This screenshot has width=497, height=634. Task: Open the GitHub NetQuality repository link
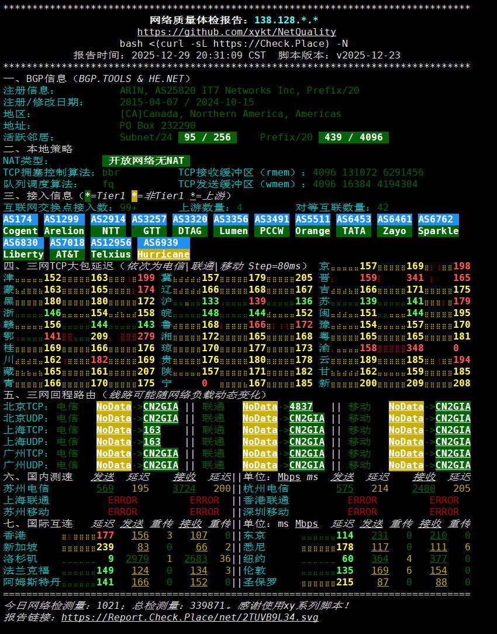[236, 32]
